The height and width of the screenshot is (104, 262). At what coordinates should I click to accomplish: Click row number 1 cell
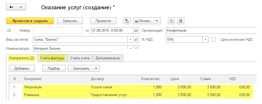[14, 87]
